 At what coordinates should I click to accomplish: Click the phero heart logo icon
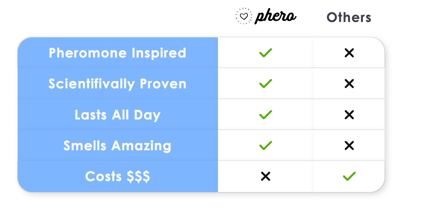(244, 17)
